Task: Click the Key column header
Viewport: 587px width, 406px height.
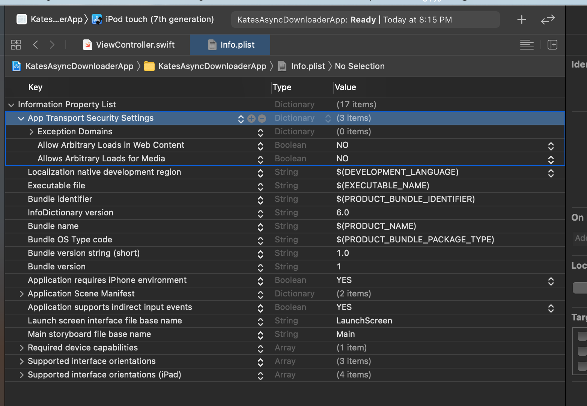Action: 35,87
